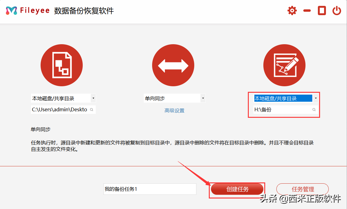The image size is (347, 209).
Task: Click the source directory file circle icon
Action: click(x=62, y=66)
